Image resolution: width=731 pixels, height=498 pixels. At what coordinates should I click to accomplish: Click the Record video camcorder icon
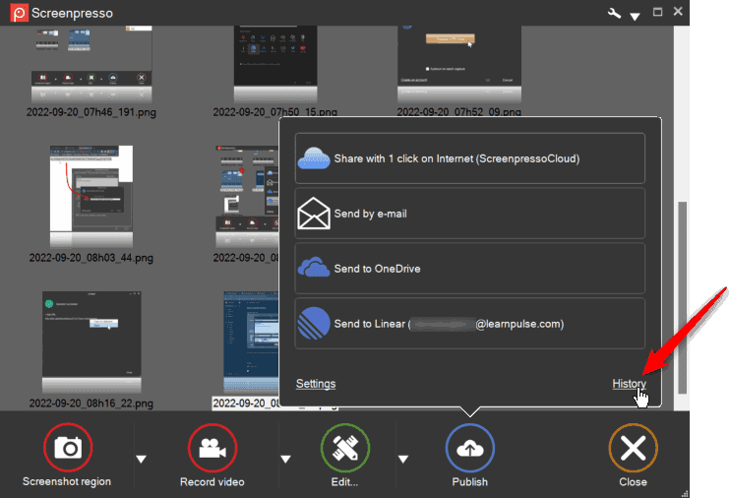(213, 449)
